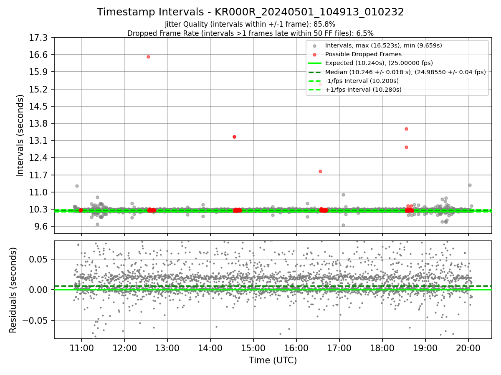The image size is (501, 375).
Task: Select the highest red dropped-frame point near 16.5 seconds
Action: point(148,57)
